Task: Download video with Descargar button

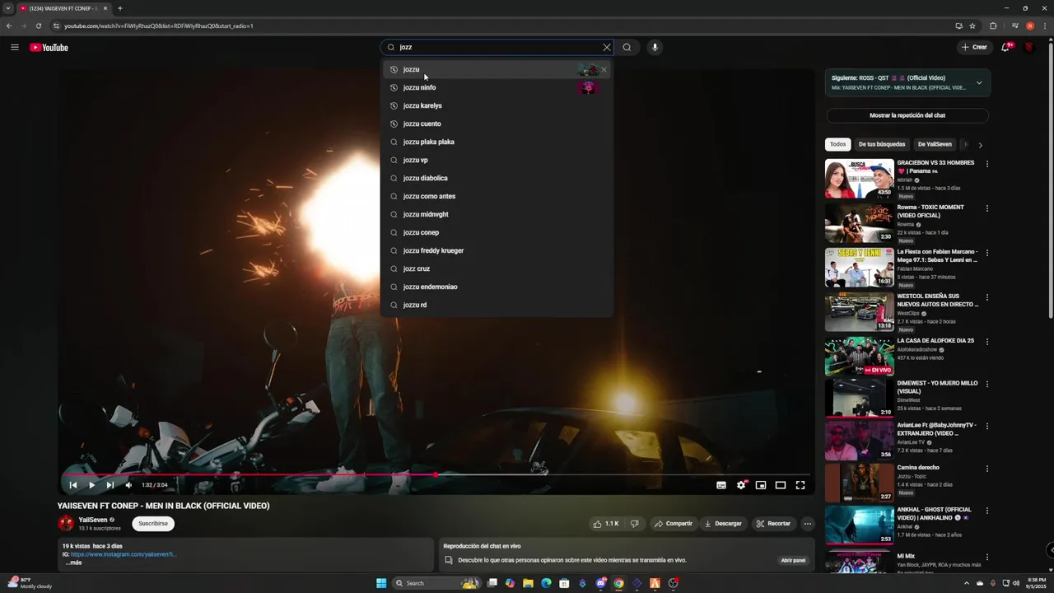Action: tap(723, 523)
